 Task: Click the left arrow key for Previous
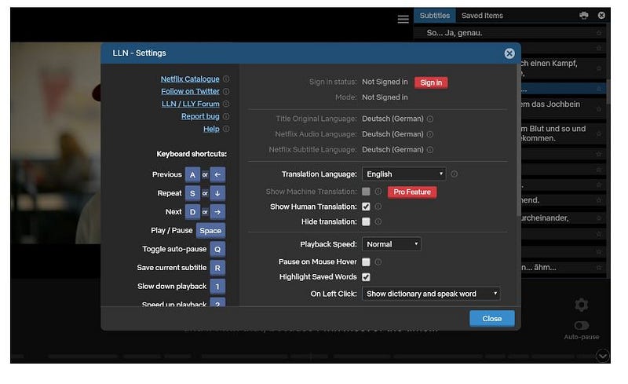click(217, 175)
